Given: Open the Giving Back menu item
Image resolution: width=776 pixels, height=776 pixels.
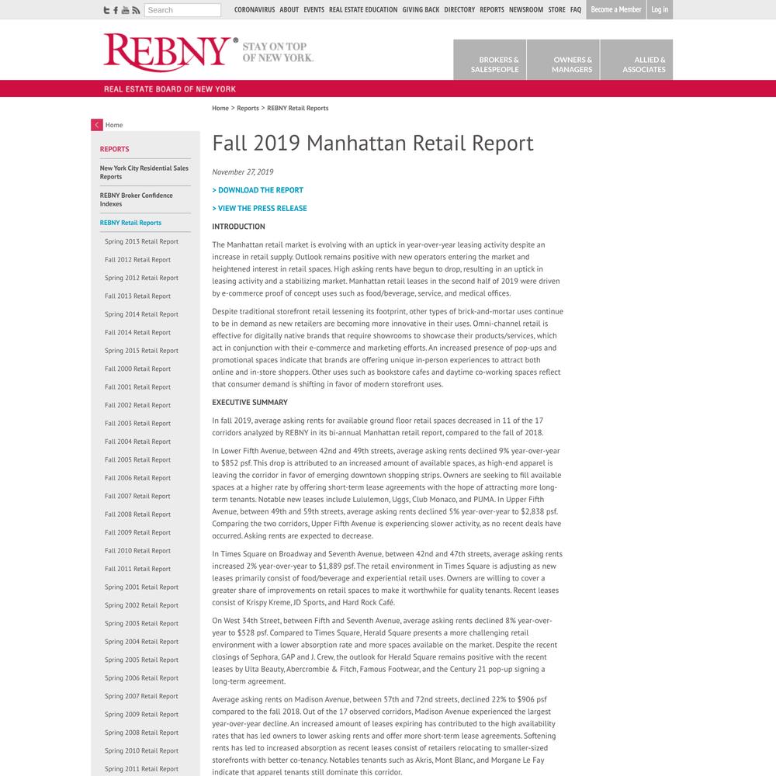Looking at the screenshot, I should coord(421,10).
